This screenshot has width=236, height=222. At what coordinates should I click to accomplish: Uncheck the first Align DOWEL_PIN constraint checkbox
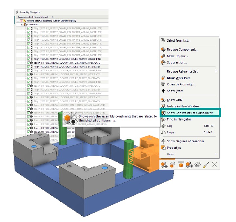point(29,29)
